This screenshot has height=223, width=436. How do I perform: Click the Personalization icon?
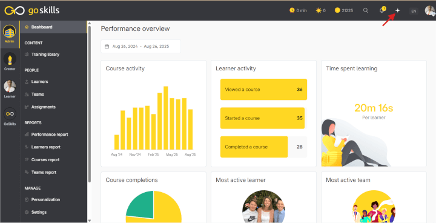(x=27, y=199)
